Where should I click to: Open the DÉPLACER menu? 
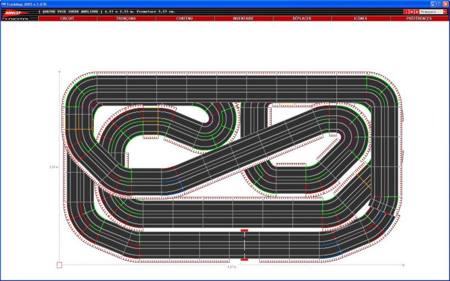(x=302, y=19)
